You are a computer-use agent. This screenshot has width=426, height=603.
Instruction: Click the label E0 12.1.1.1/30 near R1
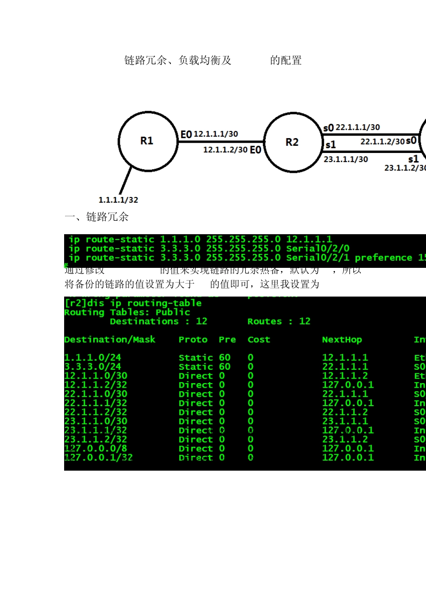tap(209, 134)
